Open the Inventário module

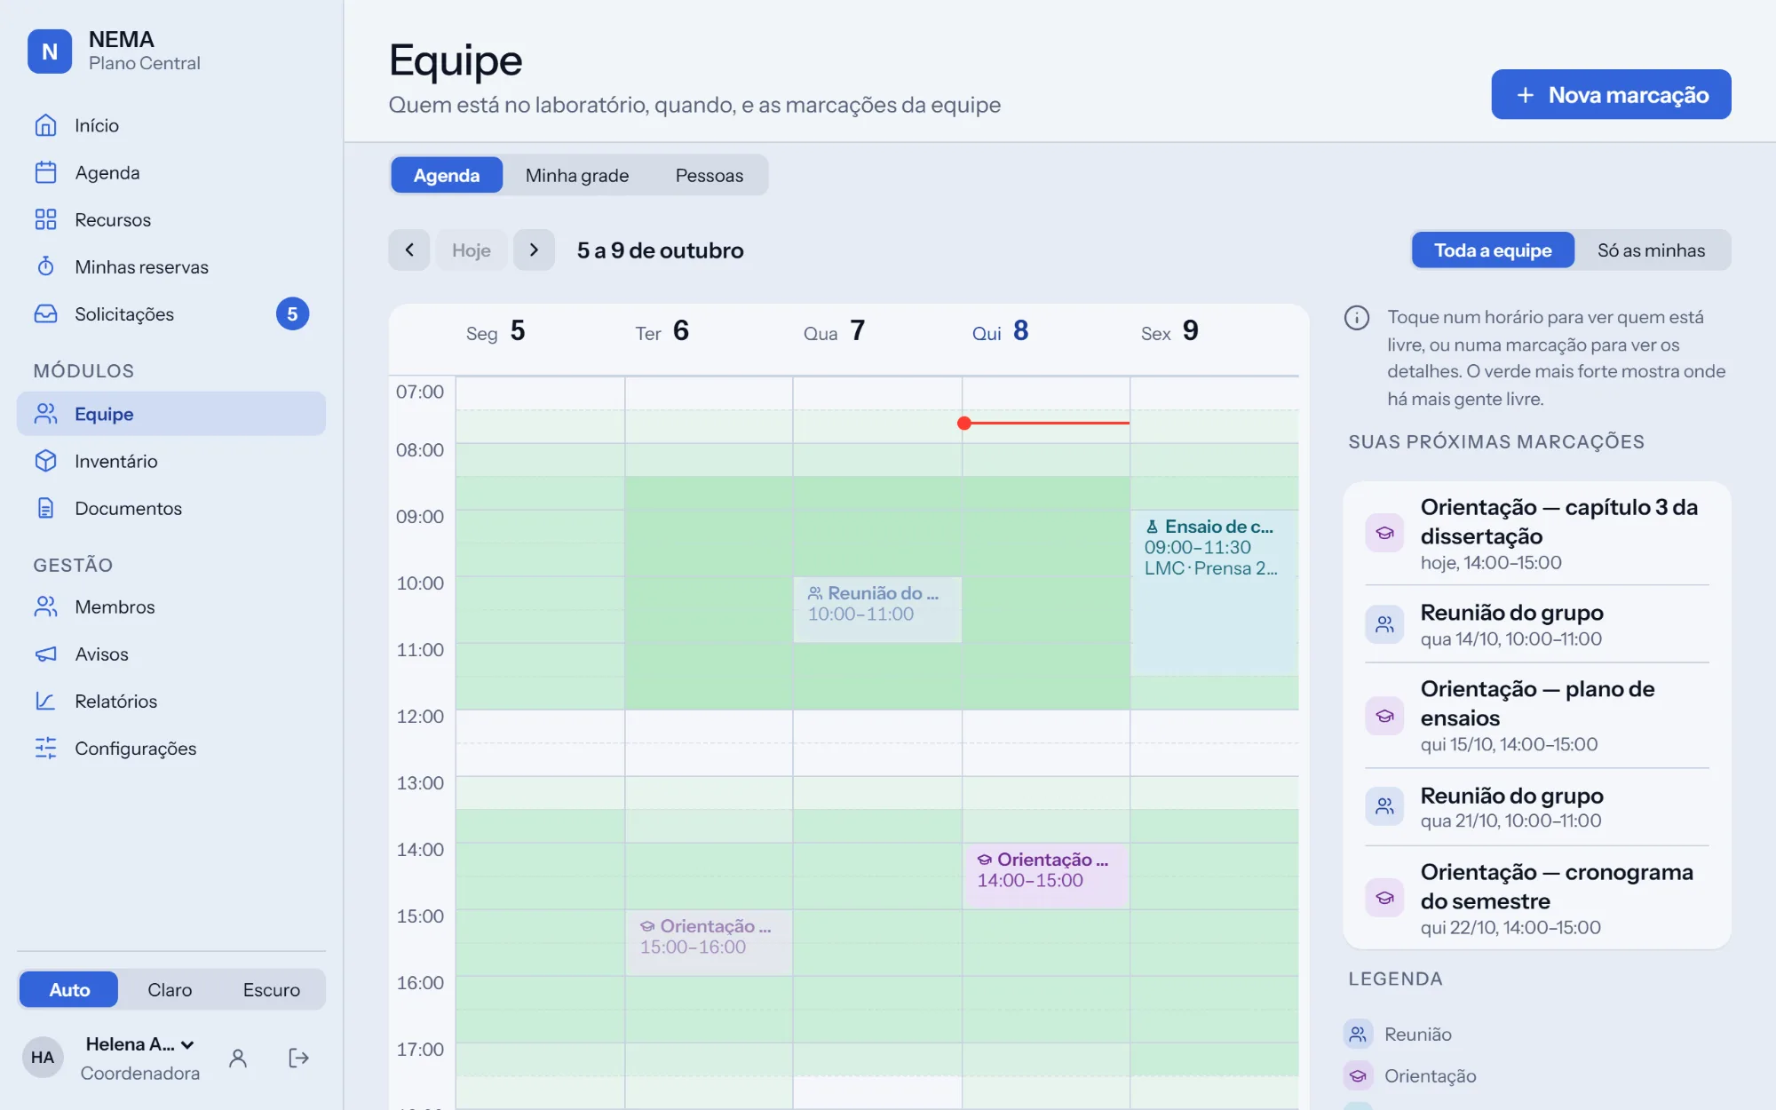[171, 461]
